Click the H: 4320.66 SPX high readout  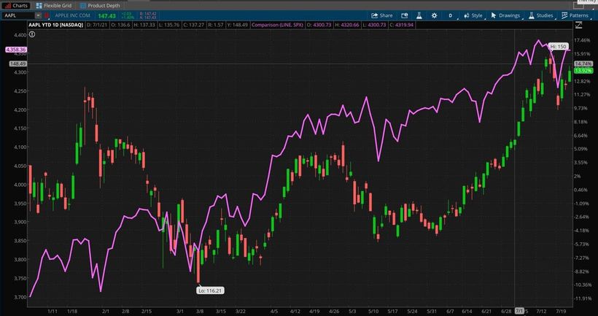[x=346, y=25]
